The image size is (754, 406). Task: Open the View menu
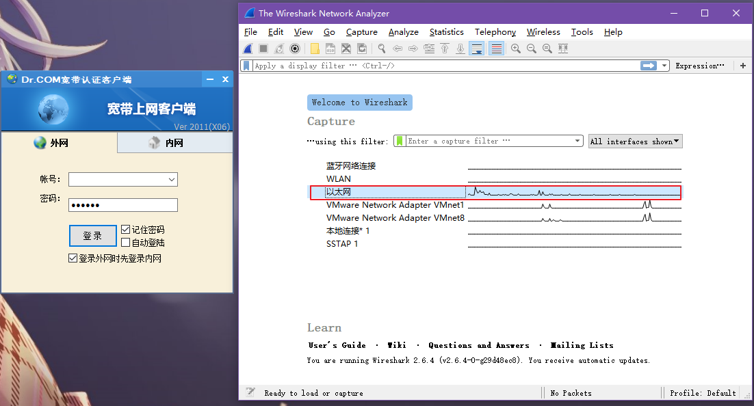303,32
